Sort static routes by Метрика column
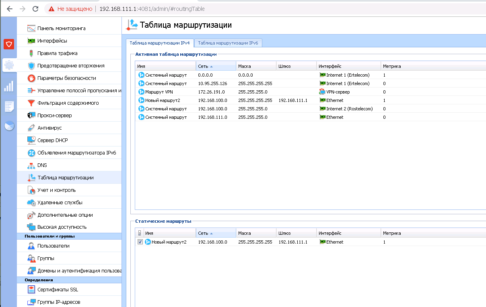This screenshot has height=307, width=486. [x=433, y=233]
